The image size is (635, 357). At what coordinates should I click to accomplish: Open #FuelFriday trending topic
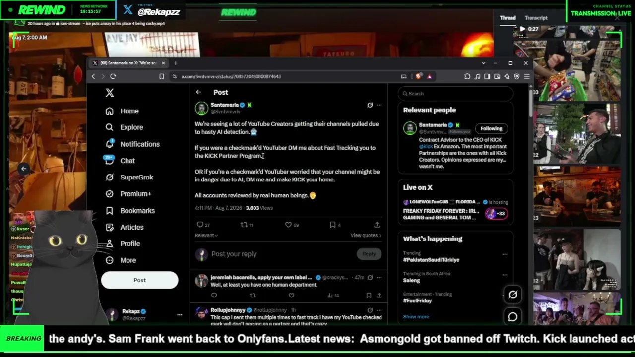coord(417,301)
